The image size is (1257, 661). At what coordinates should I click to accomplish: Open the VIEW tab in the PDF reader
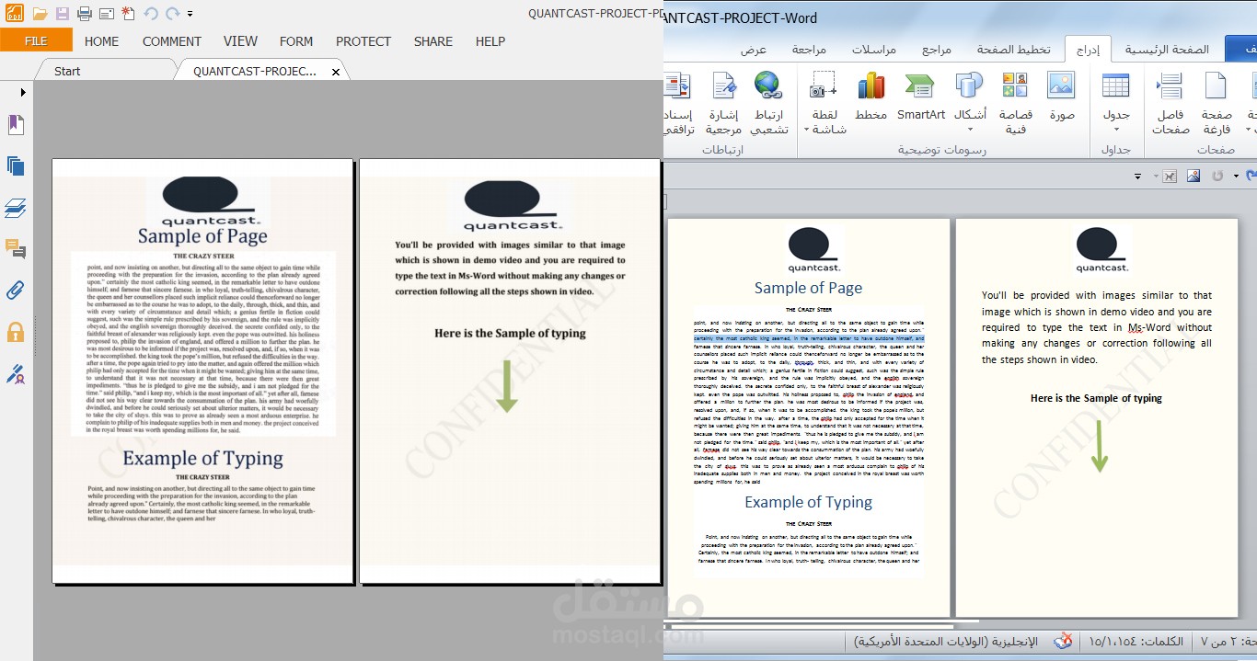tap(240, 41)
